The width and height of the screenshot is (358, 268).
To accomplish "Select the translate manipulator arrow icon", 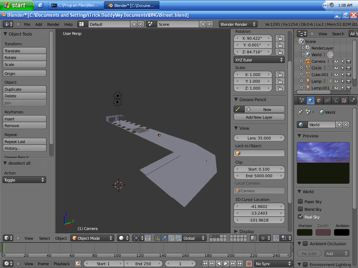I will (164, 238).
